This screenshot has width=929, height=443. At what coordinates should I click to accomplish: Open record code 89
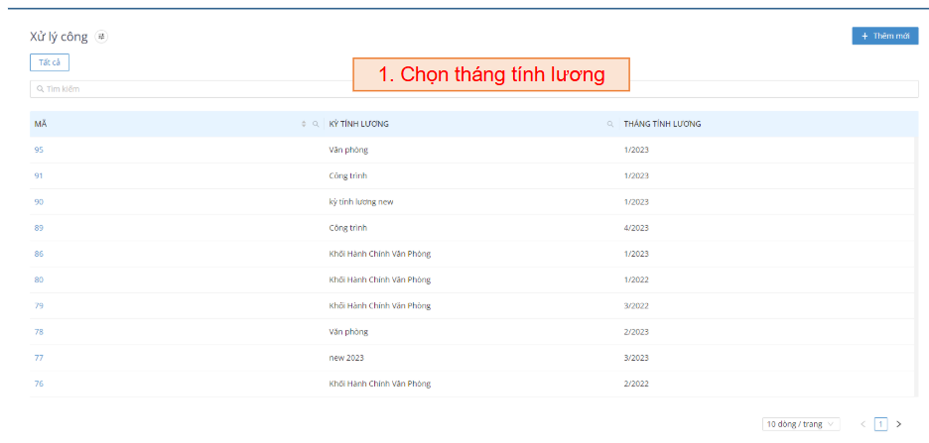39,228
